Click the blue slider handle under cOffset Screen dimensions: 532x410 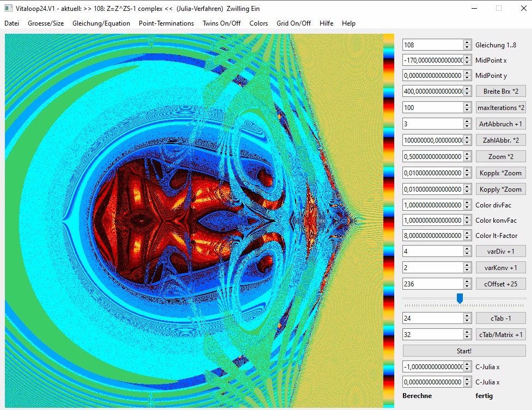[460, 298]
